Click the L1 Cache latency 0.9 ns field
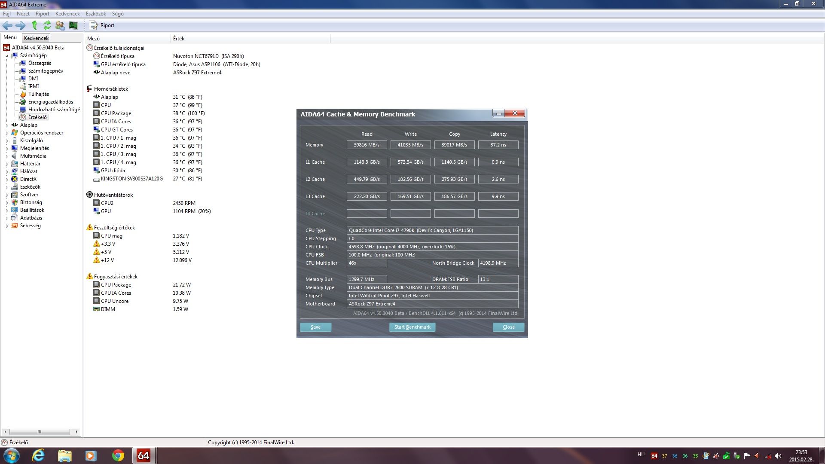 [498, 162]
